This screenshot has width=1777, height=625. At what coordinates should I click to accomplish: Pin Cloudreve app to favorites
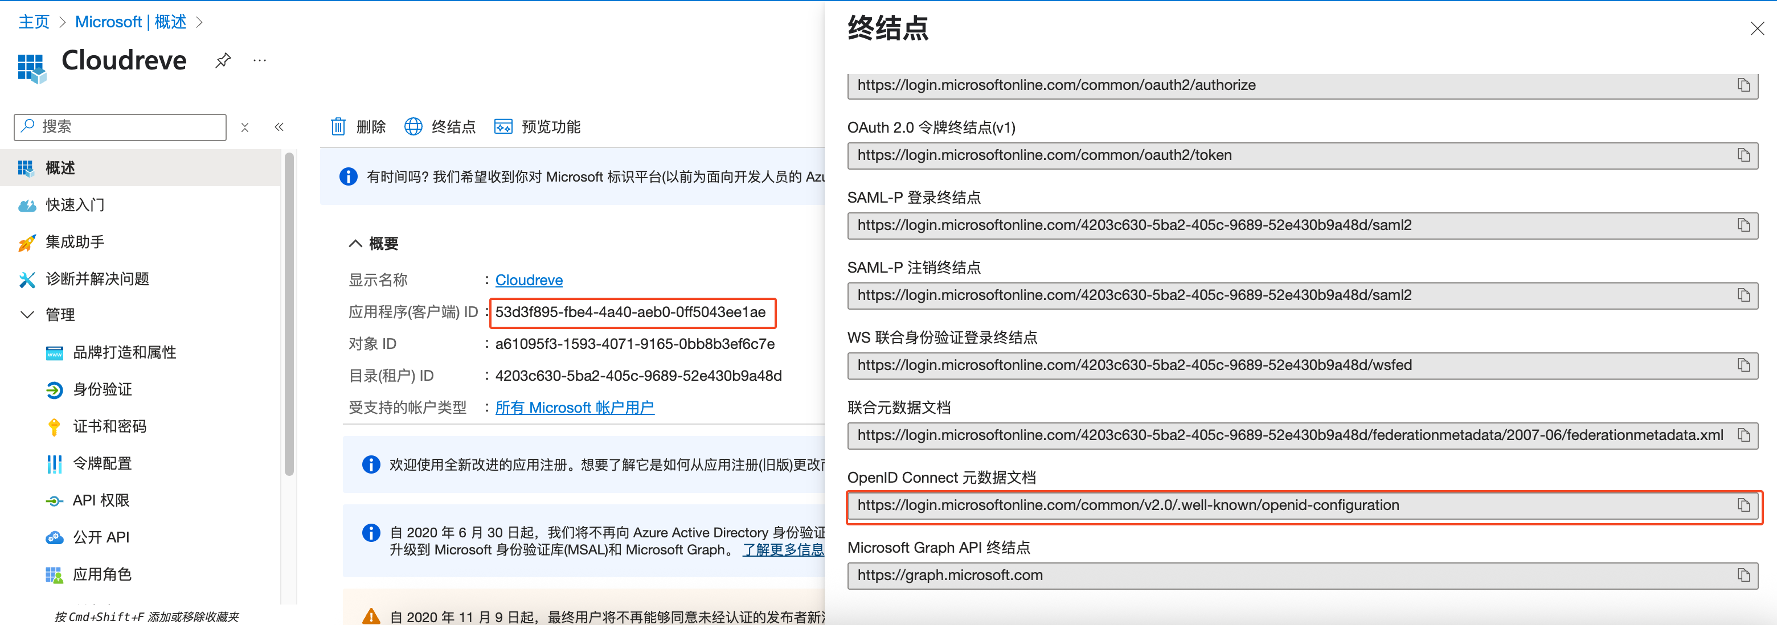pyautogui.click(x=222, y=61)
